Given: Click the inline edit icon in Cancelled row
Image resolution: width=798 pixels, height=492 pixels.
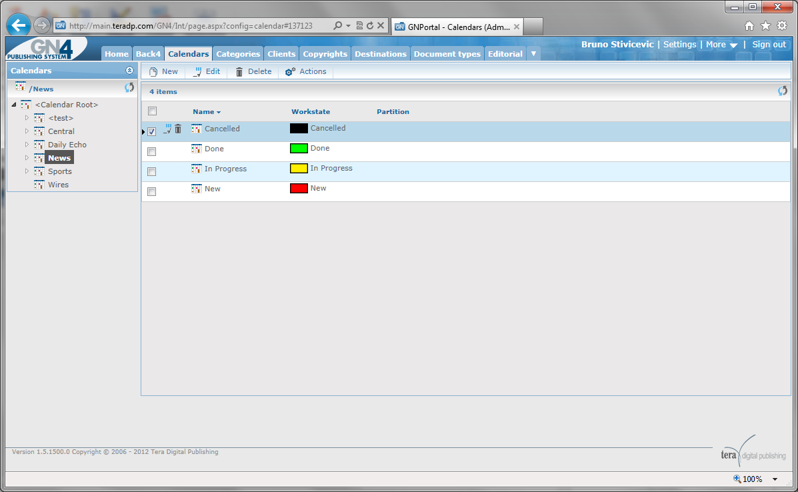Looking at the screenshot, I should (x=167, y=129).
